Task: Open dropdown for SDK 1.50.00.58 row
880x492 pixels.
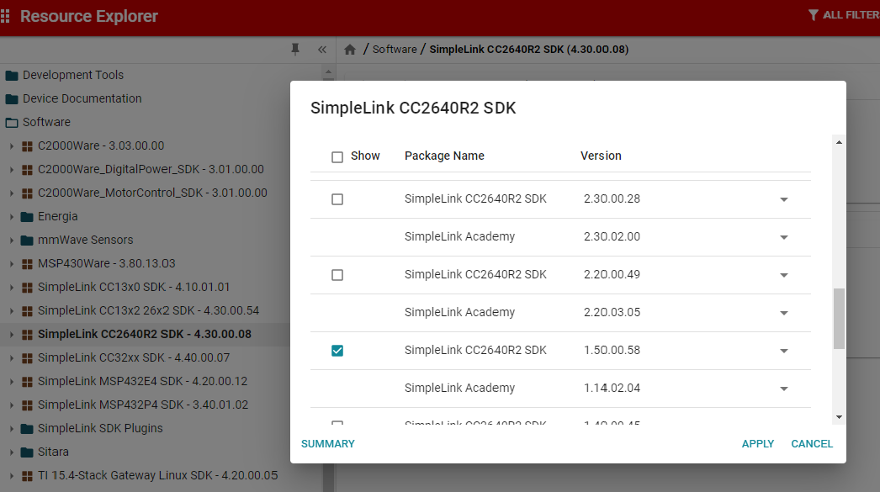Action: coord(784,352)
